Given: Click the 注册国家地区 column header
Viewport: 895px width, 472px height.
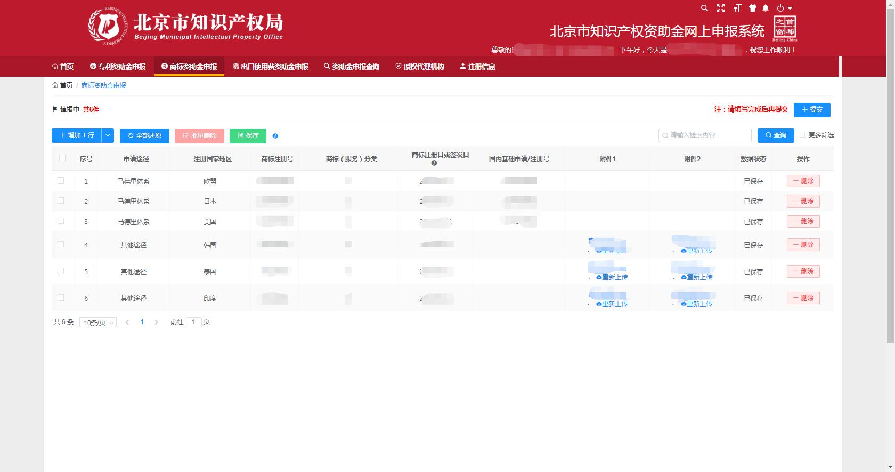Looking at the screenshot, I should click(x=213, y=159).
